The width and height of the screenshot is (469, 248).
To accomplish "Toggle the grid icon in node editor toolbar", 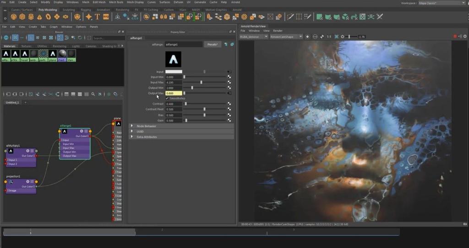I will click(109, 94).
